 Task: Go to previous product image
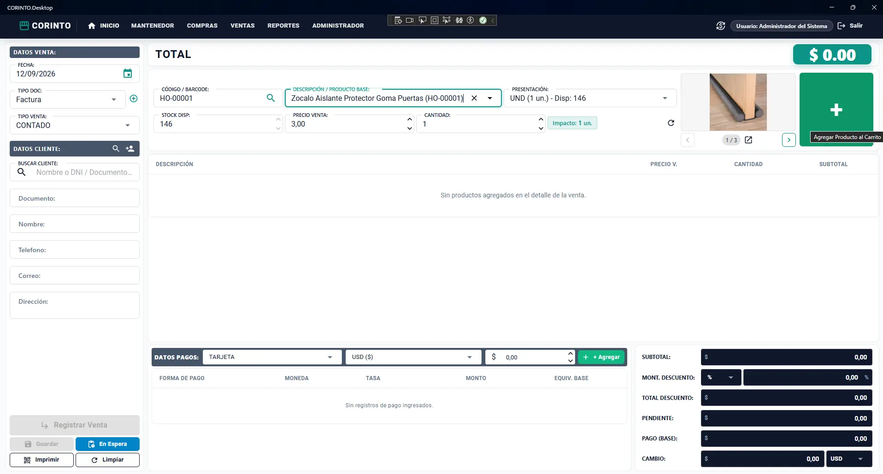688,140
